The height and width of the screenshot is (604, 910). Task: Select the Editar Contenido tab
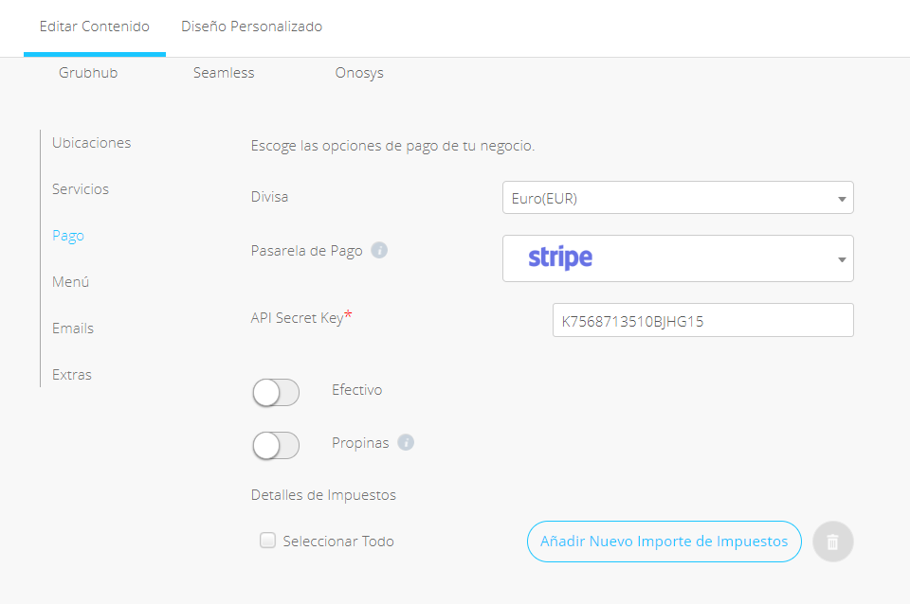coord(95,27)
